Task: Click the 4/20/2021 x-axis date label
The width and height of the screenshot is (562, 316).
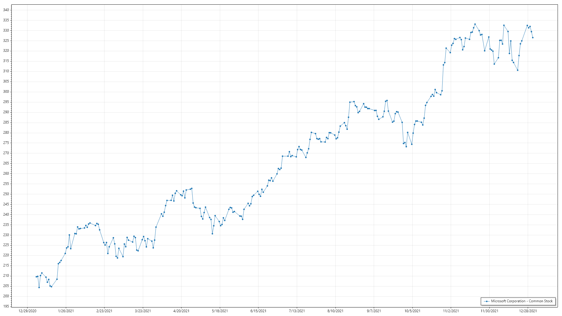Action: tap(181, 311)
